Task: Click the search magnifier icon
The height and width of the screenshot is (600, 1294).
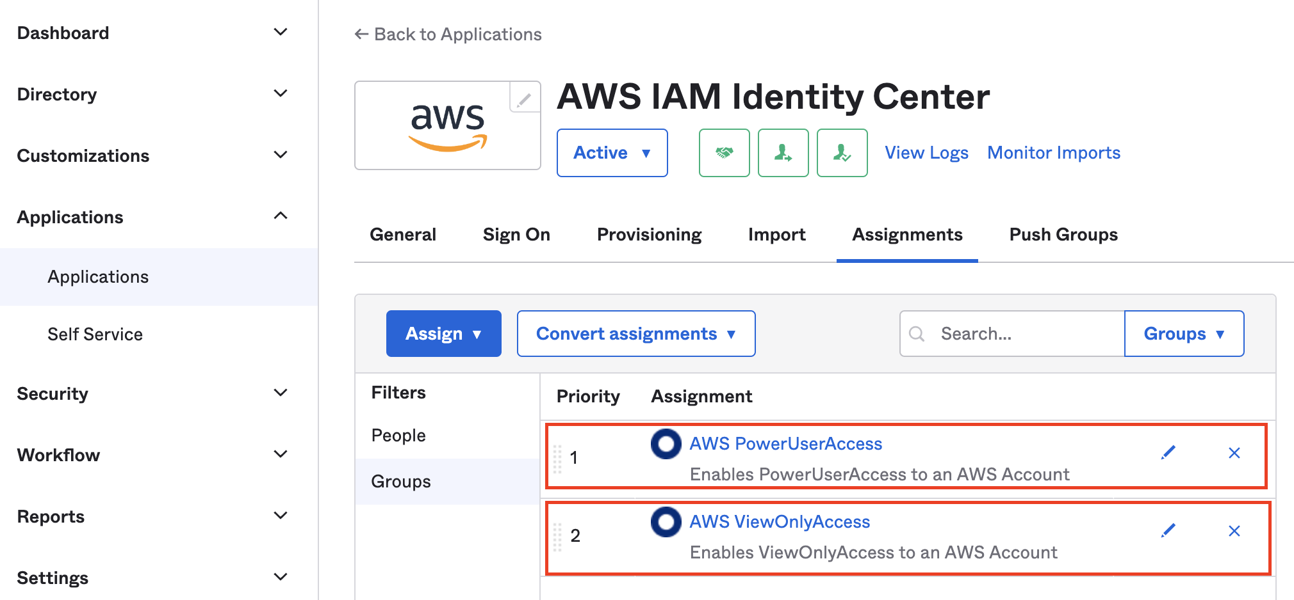Action: click(x=917, y=334)
